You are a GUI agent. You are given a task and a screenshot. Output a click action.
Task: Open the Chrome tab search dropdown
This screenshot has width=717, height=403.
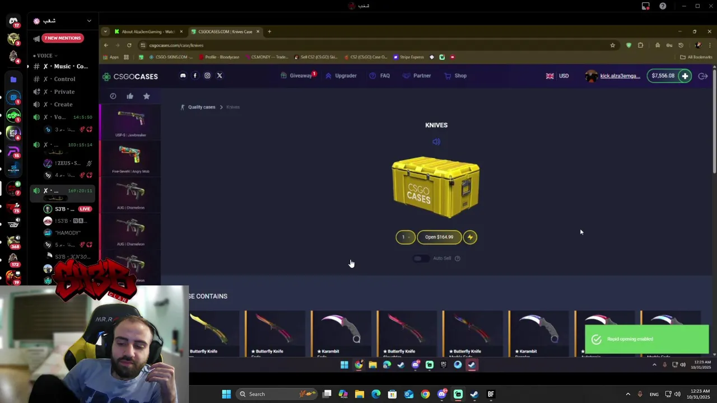coord(105,31)
